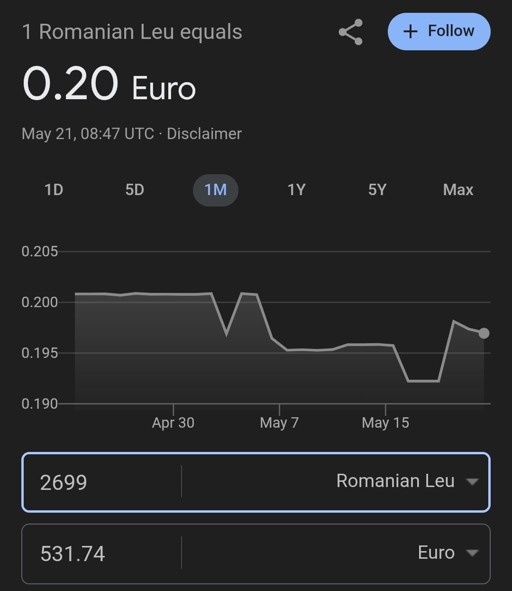Switch to the 1D range tab
The image size is (512, 591).
54,190
